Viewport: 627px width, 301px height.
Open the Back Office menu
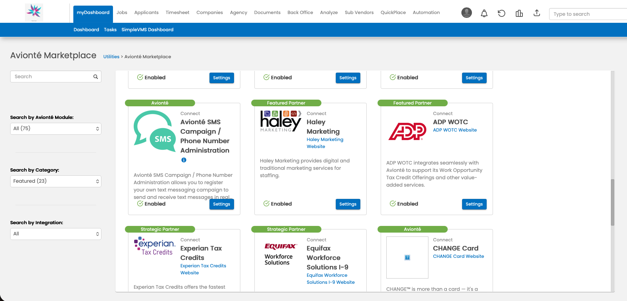300,13
